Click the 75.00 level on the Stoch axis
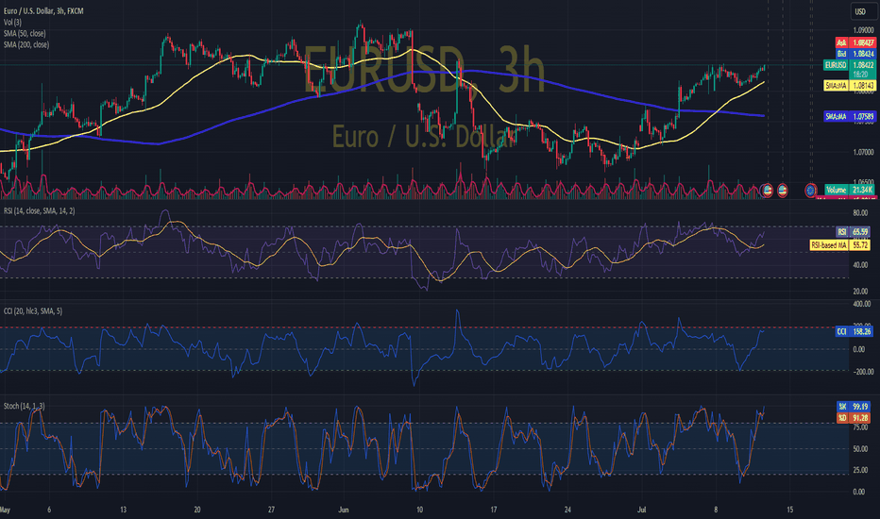This screenshot has height=519, width=880. (x=860, y=427)
